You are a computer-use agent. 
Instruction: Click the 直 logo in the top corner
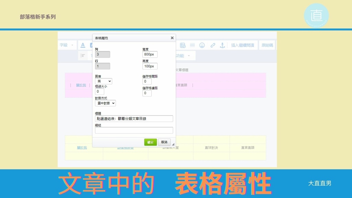[316, 15]
